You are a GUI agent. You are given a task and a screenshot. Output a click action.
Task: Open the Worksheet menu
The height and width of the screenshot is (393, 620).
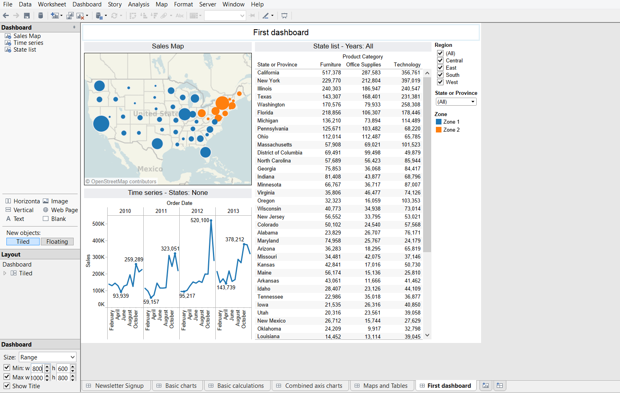tap(52, 4)
